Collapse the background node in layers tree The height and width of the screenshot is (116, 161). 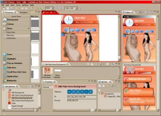pos(99,94)
